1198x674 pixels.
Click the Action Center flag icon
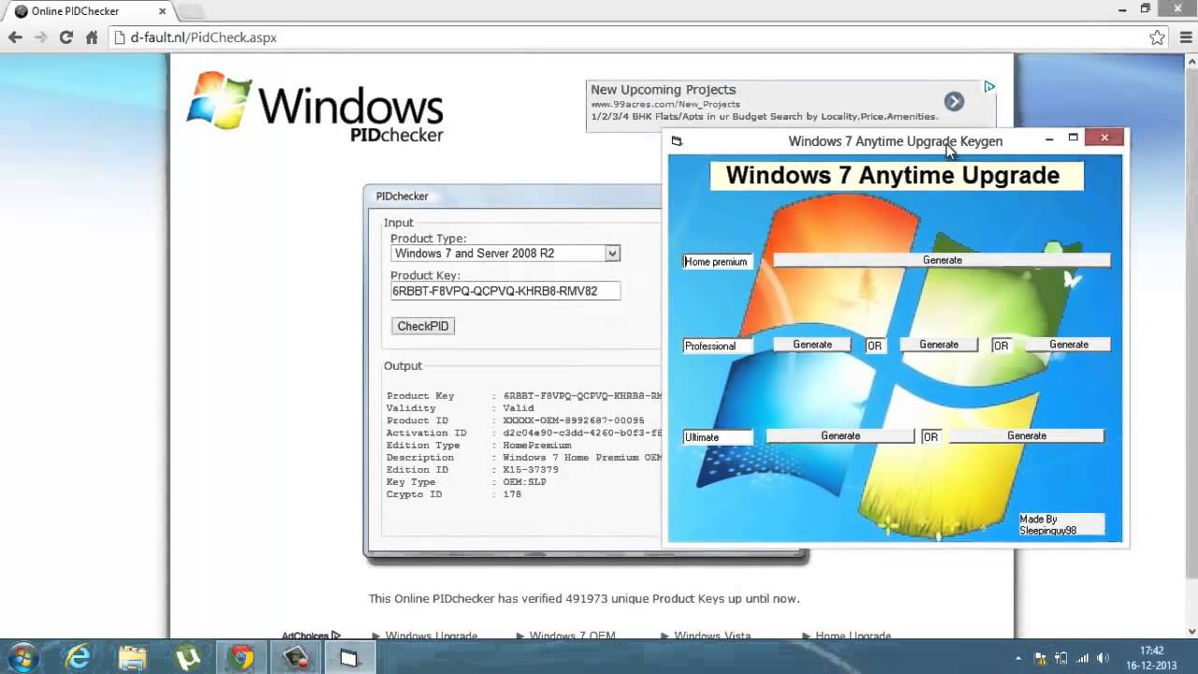click(x=1040, y=658)
